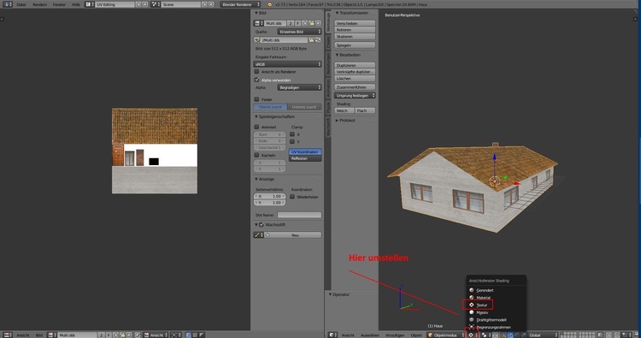Open editor type selector in top info bar

click(8, 4)
